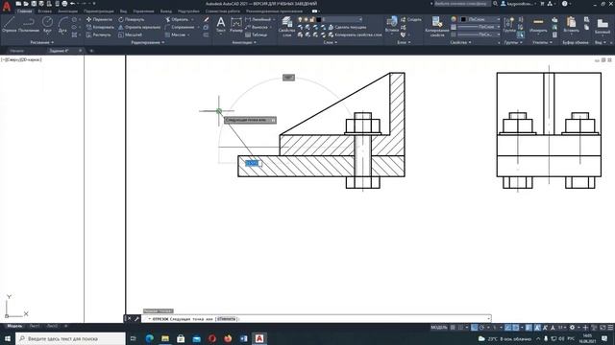Expand the Аннотации panel dropdown
Image resolution: width=615 pixels, height=345 pixels.
(243, 42)
